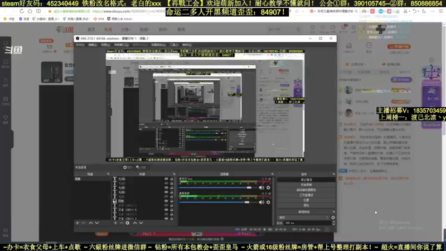446x251 pixels.
Task: Click 启动虚拟摄像机 button
Action: click(x=306, y=190)
